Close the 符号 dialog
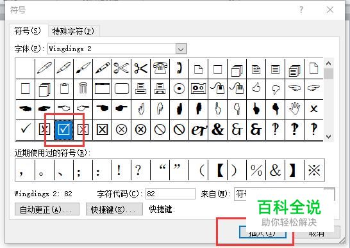Image resolution: width=350 pixels, height=248 pixels. (330, 10)
